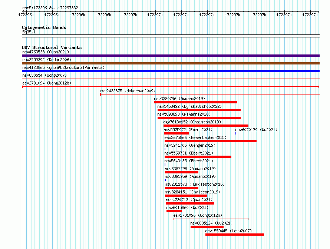Open the esv3675866 (Besenbacher2015) label

195,137
